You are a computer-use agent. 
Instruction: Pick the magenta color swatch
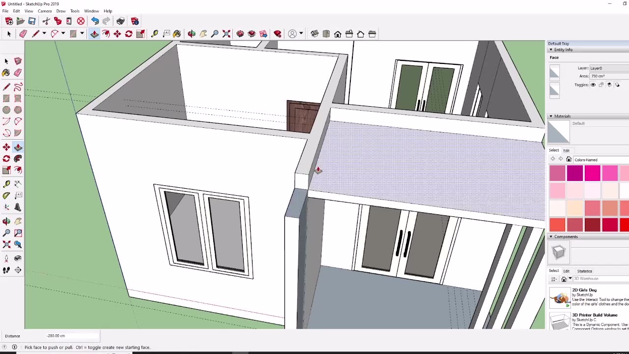point(575,173)
